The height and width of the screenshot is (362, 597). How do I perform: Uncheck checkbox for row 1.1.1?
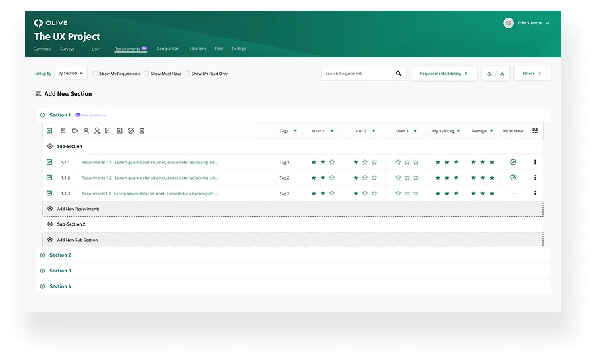point(49,162)
